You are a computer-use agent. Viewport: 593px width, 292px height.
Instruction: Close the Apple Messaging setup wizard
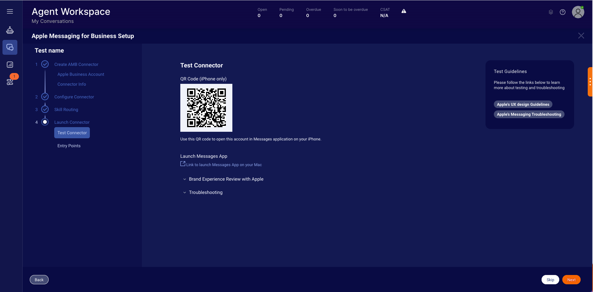click(581, 36)
